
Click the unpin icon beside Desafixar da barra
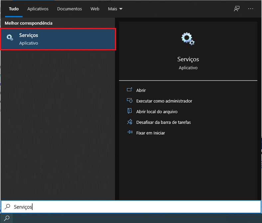coord(130,122)
